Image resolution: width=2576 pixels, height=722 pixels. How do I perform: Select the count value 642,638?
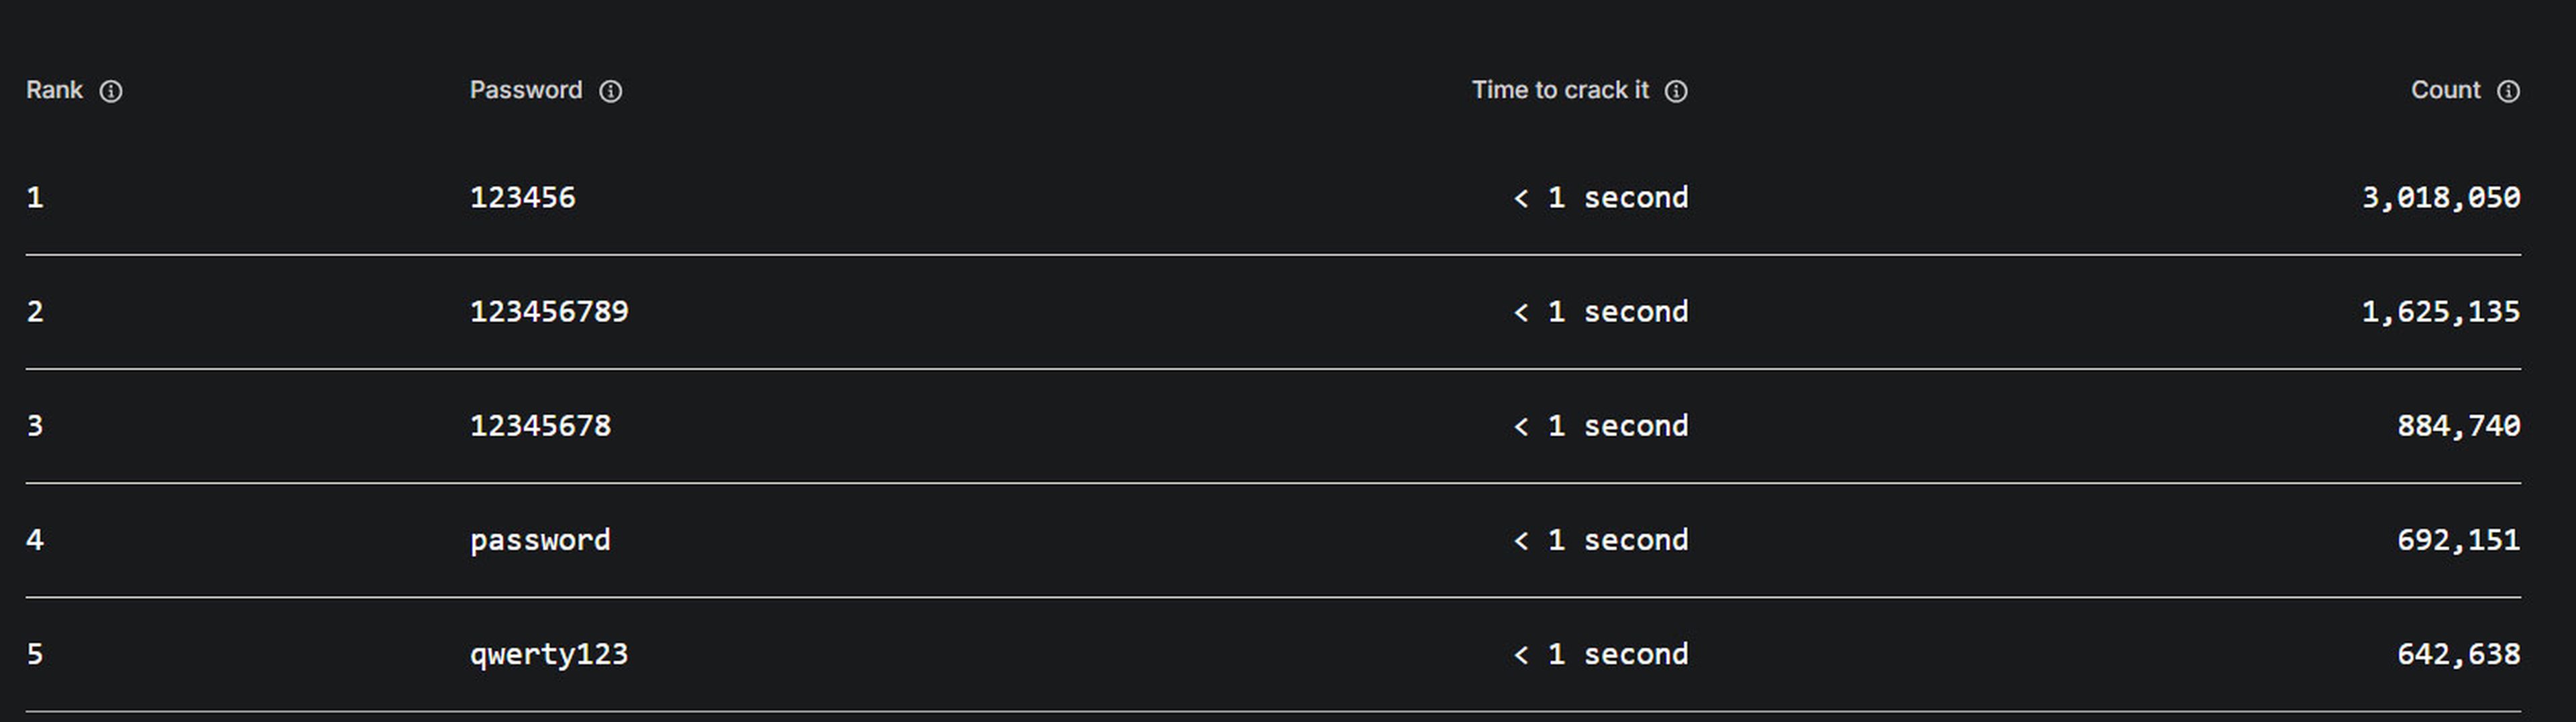point(2459,654)
